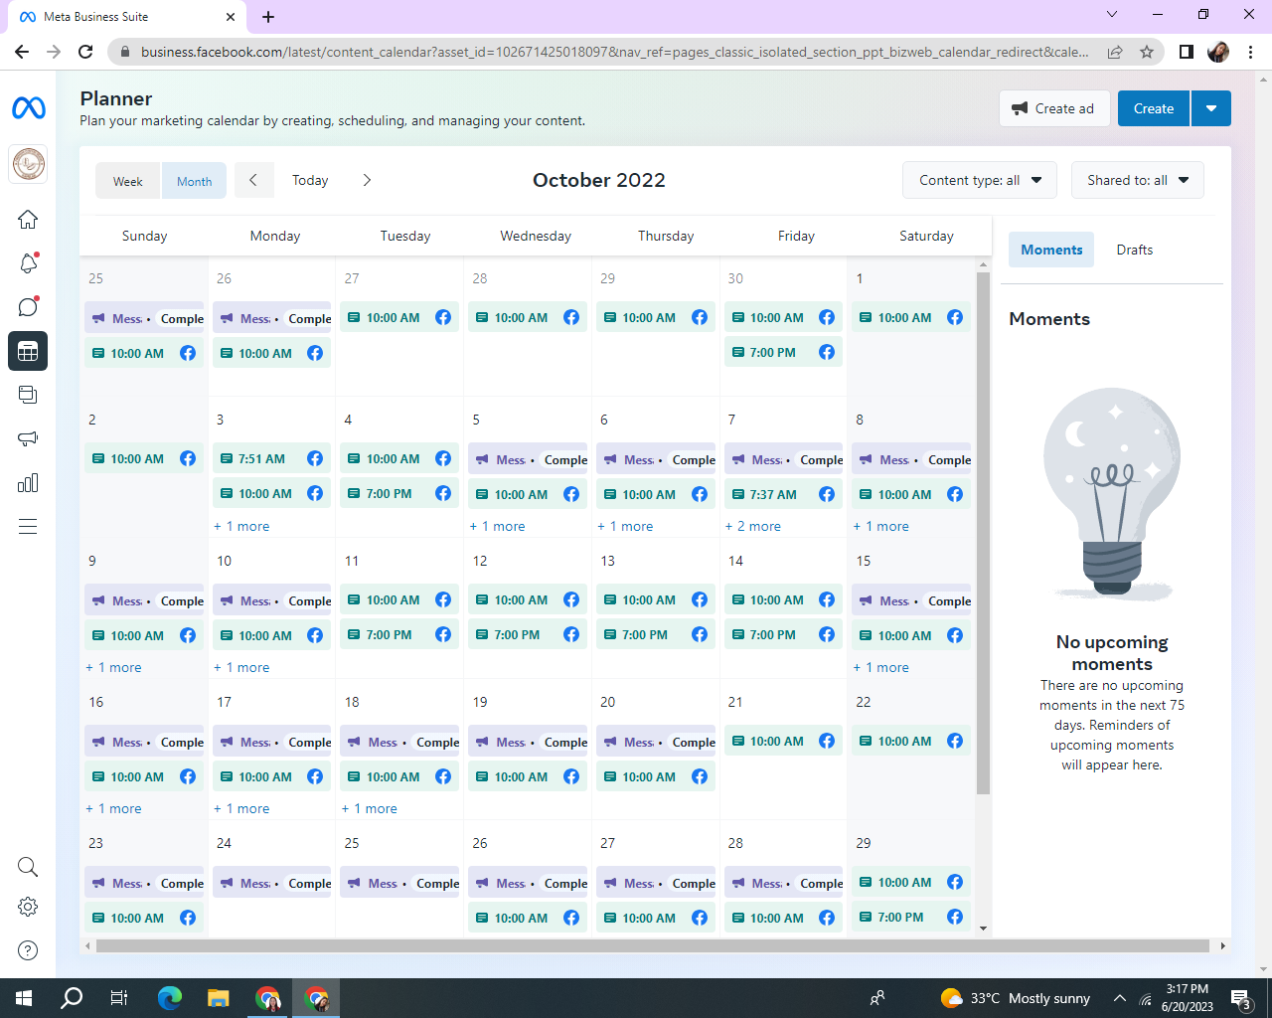1272x1018 pixels.
Task: Click the share page icon in address bar
Action: pos(1115,52)
